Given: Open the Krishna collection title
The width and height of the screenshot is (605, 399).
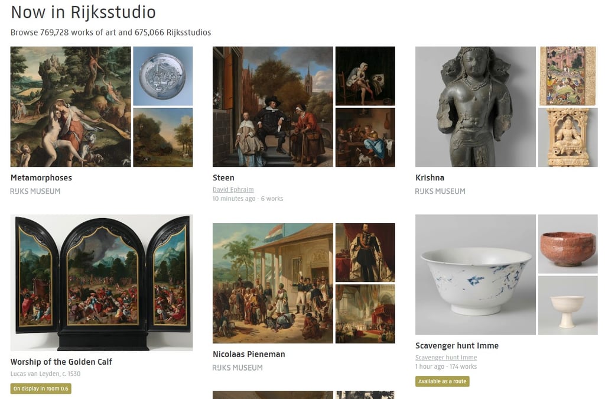Looking at the screenshot, I should click(430, 178).
